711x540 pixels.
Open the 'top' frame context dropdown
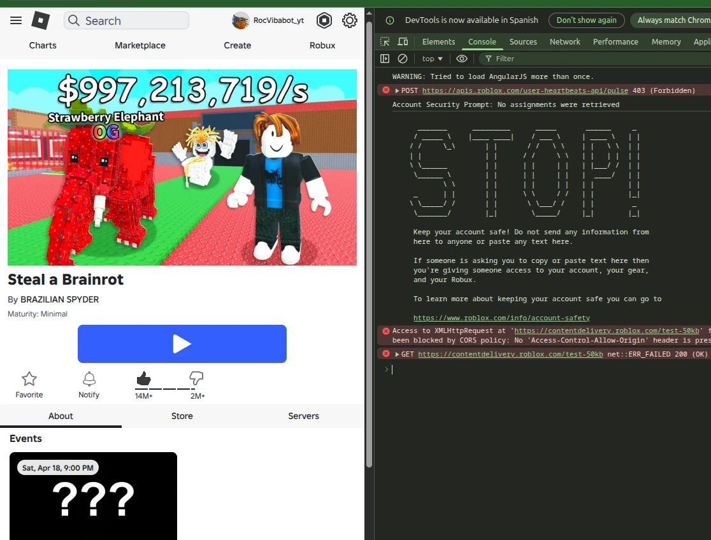point(431,58)
